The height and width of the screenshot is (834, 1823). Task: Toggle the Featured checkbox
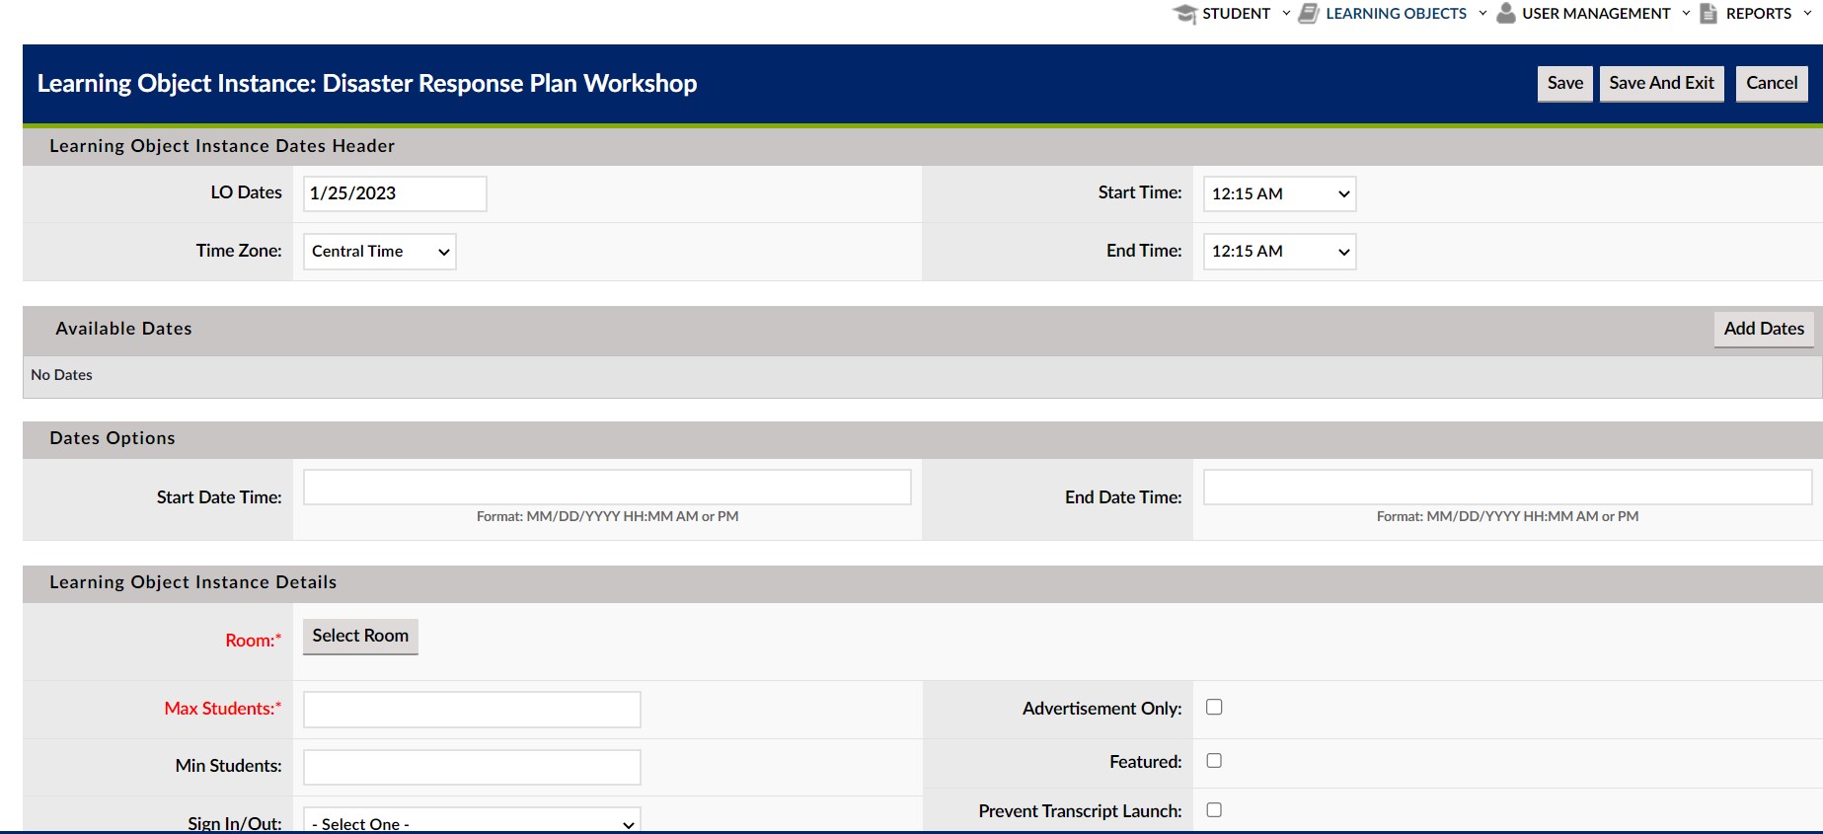pyautogui.click(x=1214, y=760)
